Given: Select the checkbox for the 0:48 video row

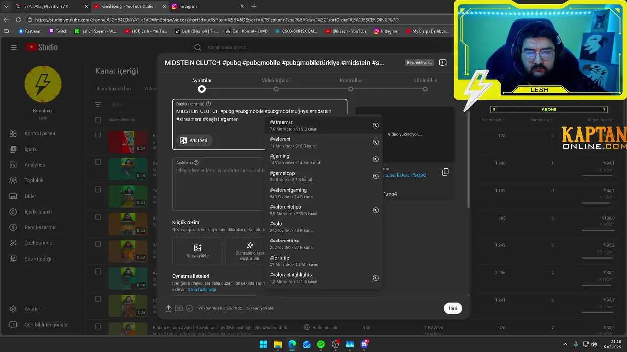Looking at the screenshot, I should 98,162.
